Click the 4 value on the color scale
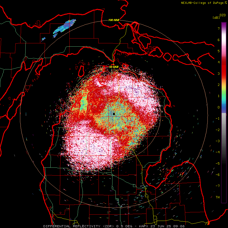The height and width of the screenshot is (228, 228). click(x=219, y=62)
